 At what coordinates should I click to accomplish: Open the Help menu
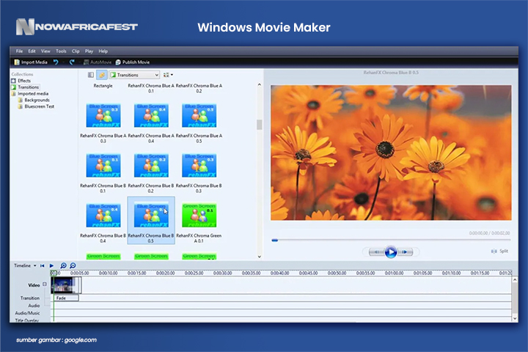pyautogui.click(x=103, y=51)
